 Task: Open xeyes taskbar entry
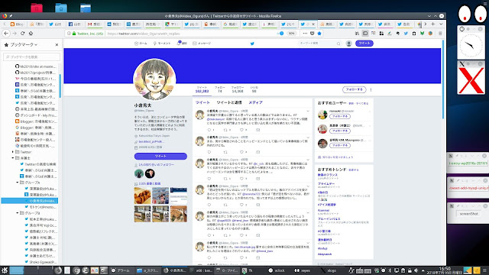coord(303,270)
